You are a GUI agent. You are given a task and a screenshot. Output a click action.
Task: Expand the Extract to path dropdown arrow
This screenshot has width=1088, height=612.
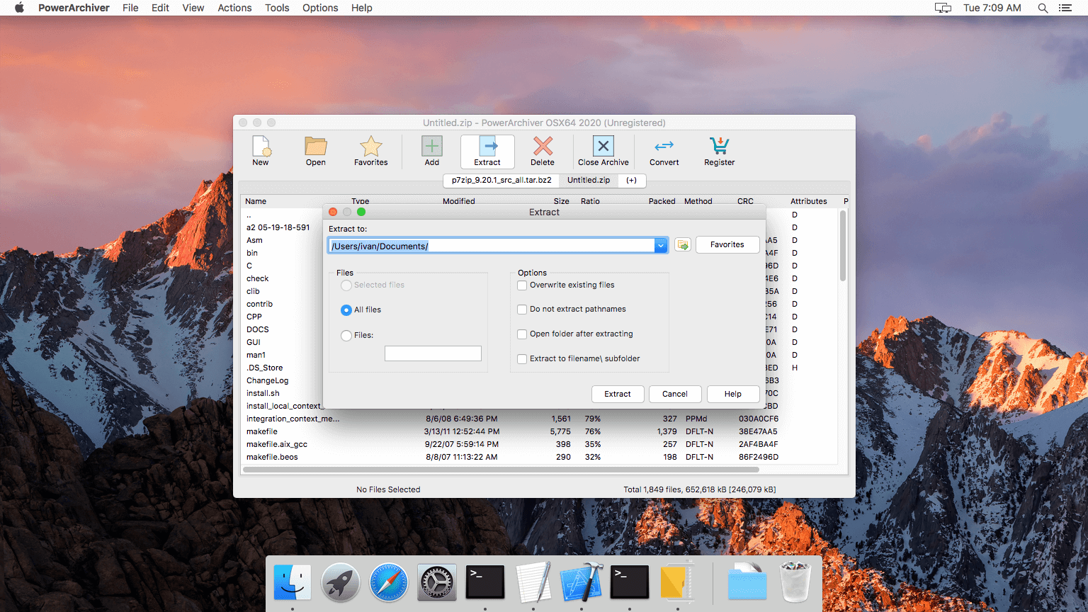(x=661, y=246)
